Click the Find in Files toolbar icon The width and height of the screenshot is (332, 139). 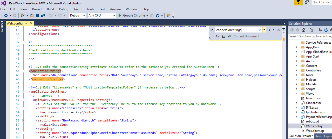click(168, 15)
